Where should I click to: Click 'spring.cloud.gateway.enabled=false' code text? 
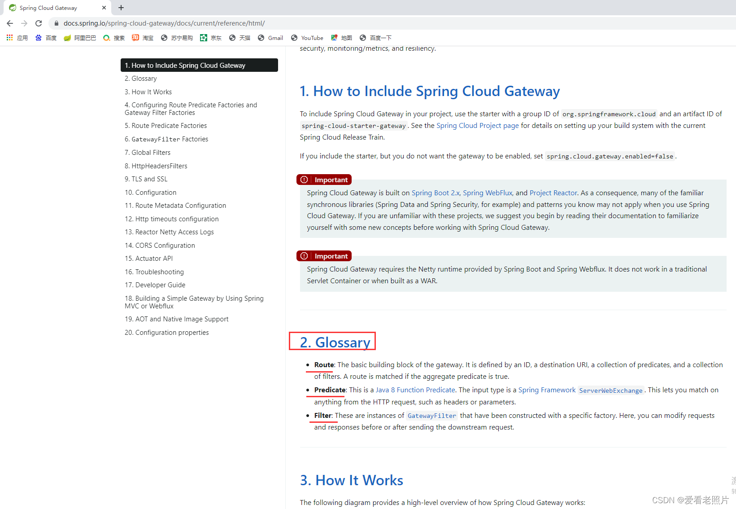point(610,156)
